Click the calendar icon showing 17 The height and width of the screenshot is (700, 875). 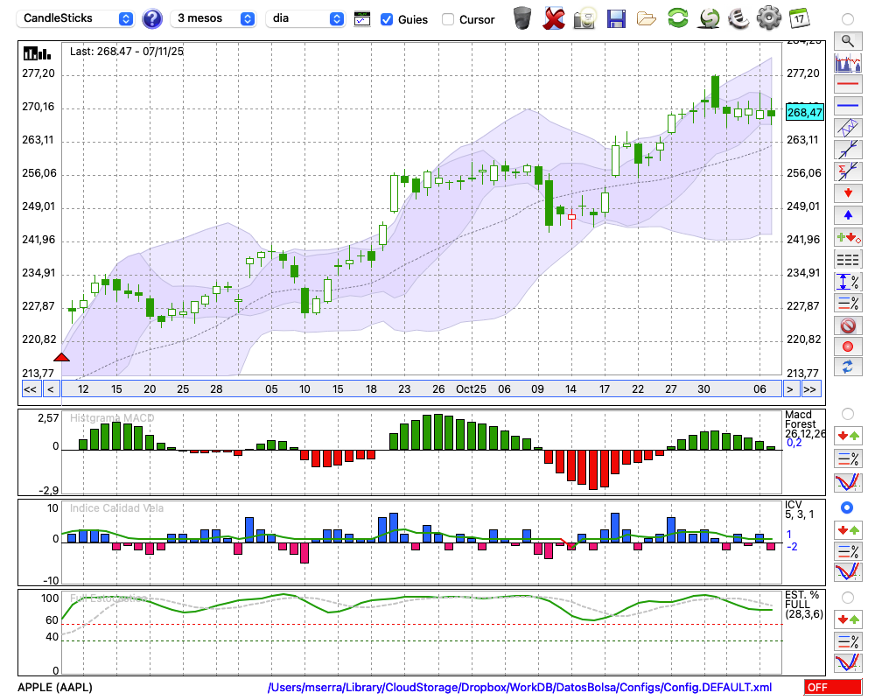pos(799,18)
